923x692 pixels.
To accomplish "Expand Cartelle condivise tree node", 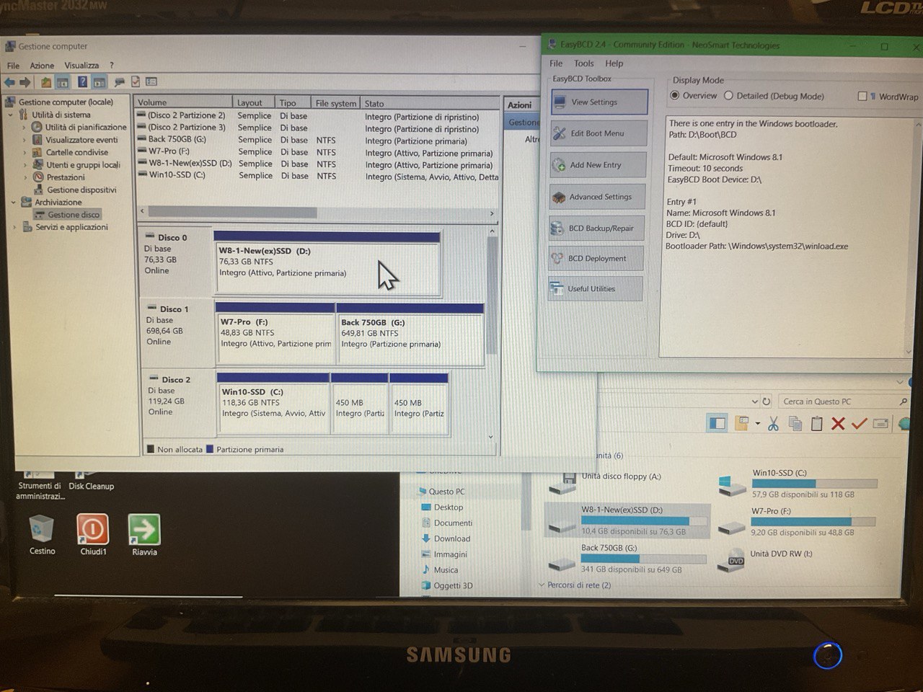I will point(25,152).
